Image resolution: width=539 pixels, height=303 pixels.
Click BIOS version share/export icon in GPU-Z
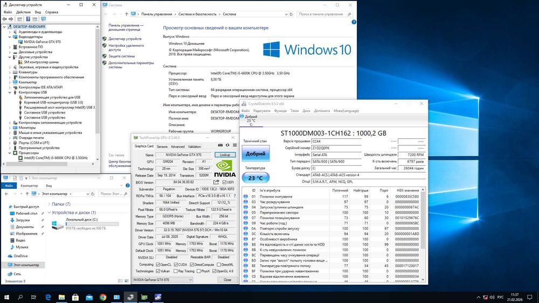point(216,182)
